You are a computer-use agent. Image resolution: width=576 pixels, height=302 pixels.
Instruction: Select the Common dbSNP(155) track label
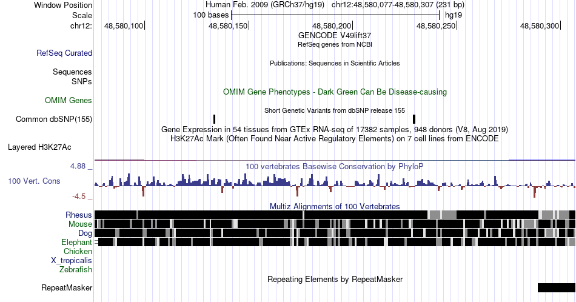(x=54, y=119)
